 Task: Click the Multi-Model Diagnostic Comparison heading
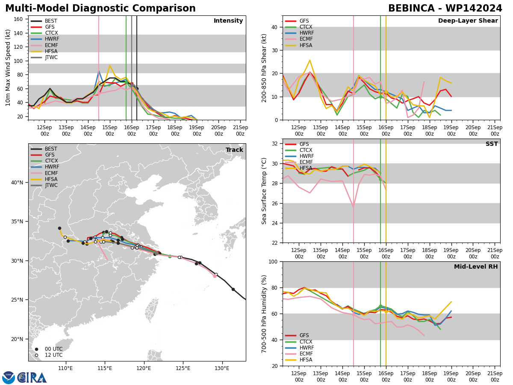point(100,9)
